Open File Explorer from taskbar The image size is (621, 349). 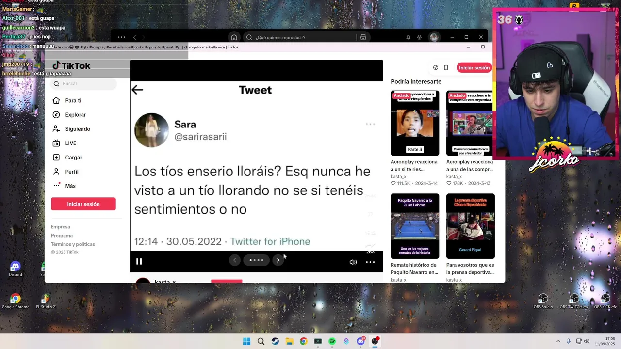(x=289, y=341)
